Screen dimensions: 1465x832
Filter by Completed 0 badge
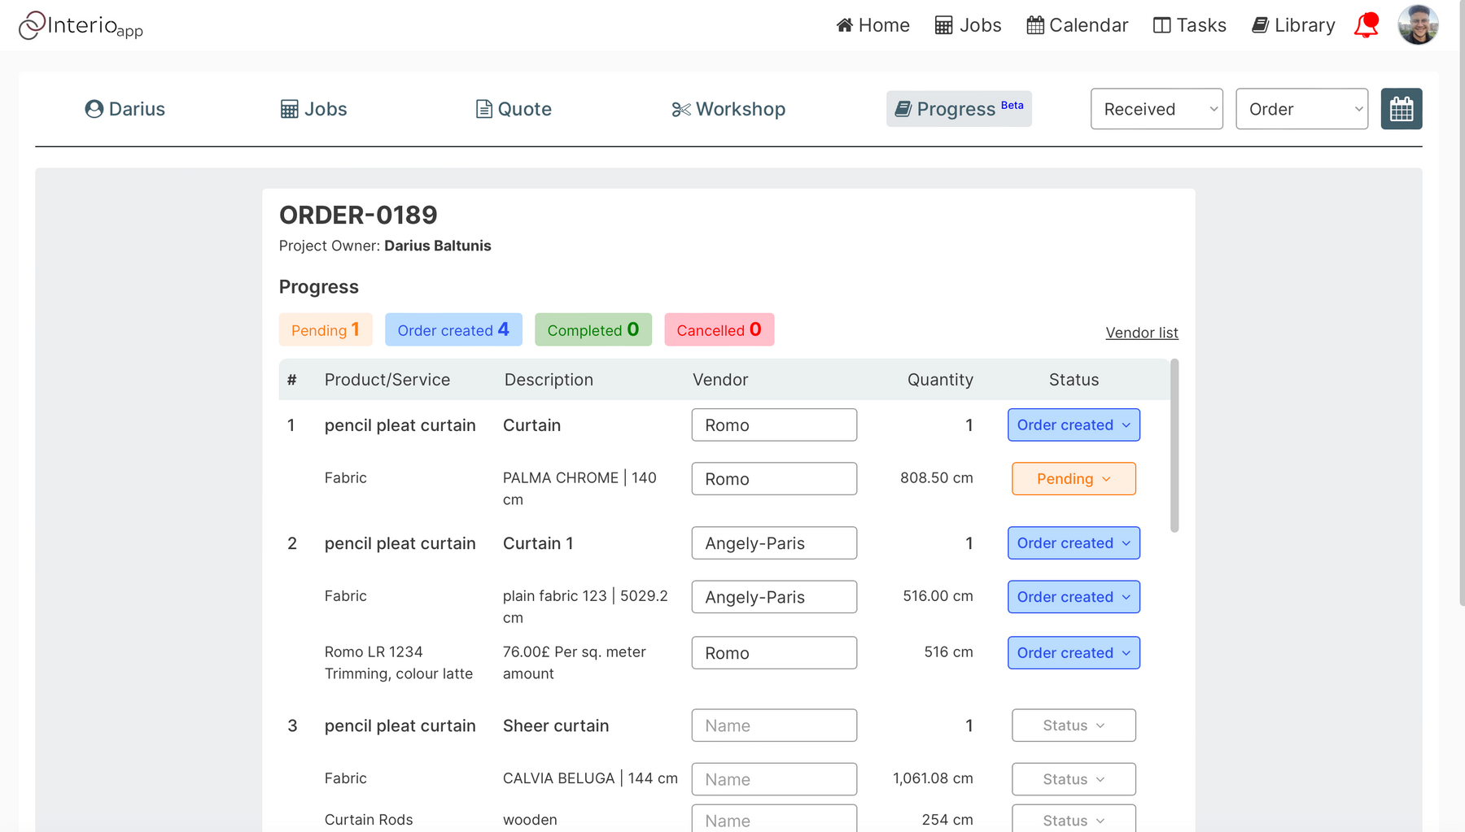pyautogui.click(x=593, y=329)
